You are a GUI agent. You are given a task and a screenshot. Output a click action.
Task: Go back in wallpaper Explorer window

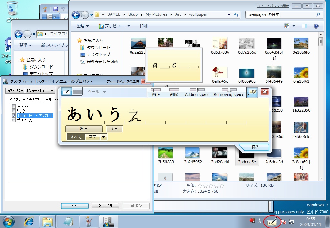pyautogui.click(x=76, y=15)
